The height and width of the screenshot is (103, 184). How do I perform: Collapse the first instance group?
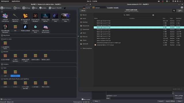[x=2, y=12]
